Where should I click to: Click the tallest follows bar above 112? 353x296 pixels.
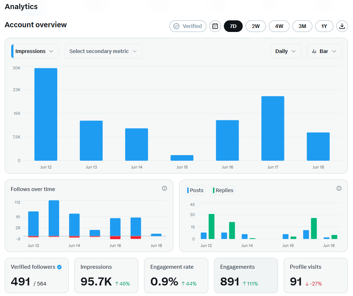click(54, 218)
